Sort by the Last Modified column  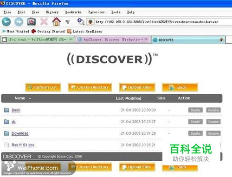pyautogui.click(x=129, y=98)
